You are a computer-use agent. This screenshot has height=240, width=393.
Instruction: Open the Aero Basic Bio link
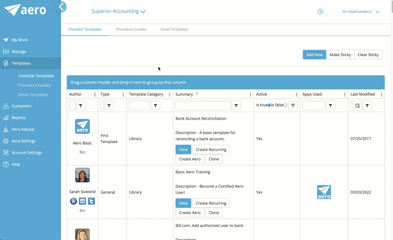click(x=82, y=152)
